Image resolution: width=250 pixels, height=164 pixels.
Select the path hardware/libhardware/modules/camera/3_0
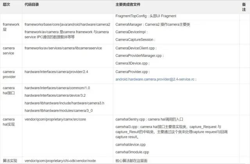59,110
